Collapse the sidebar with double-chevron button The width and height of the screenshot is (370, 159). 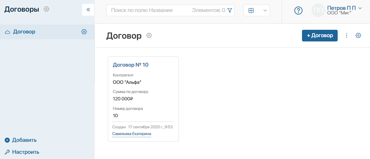(88, 10)
